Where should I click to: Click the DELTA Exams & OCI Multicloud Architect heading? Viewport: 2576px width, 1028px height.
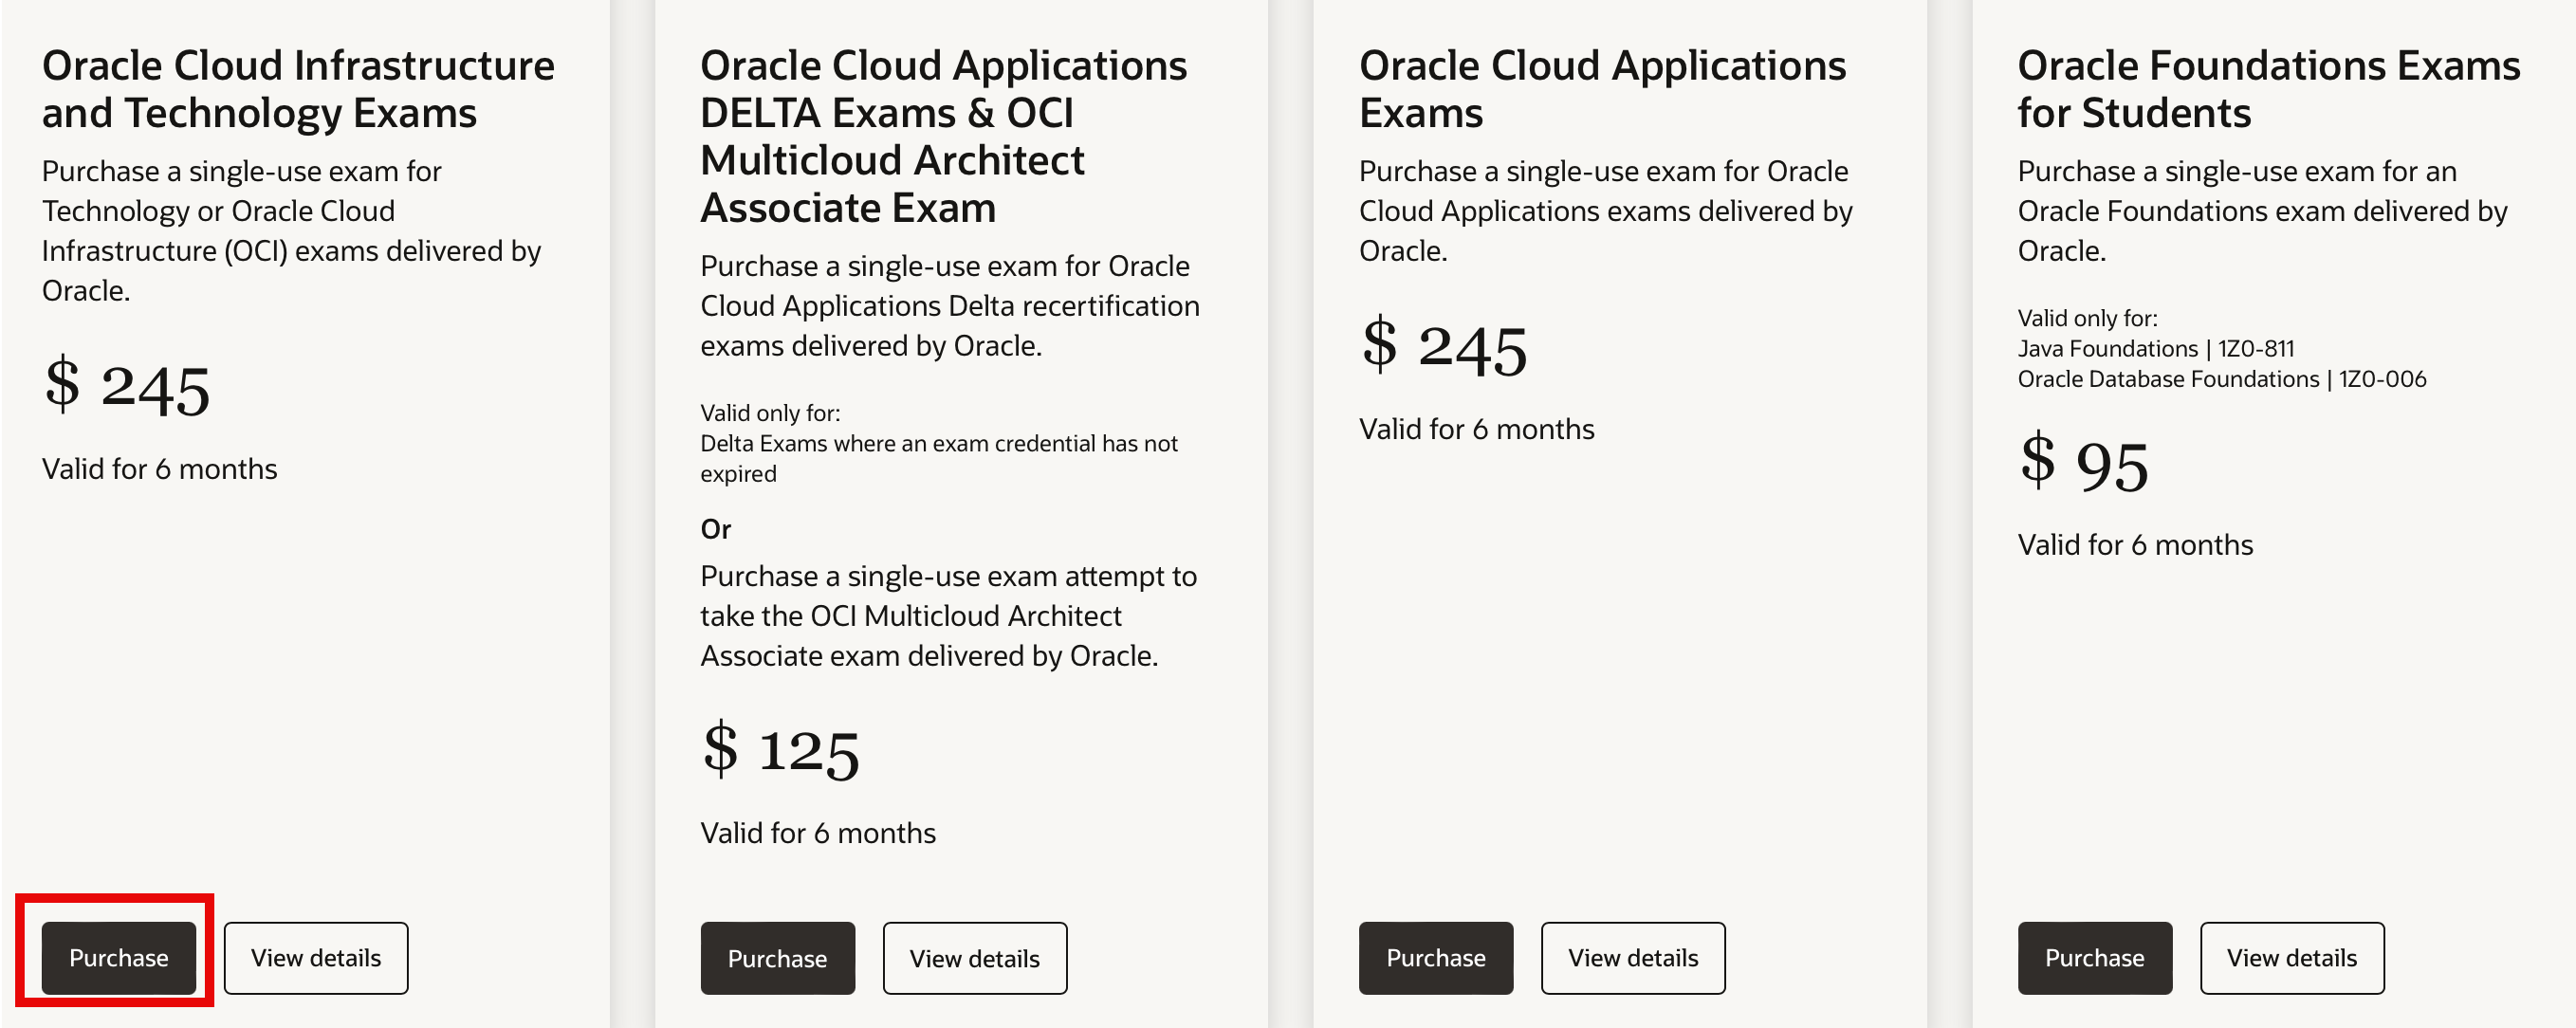943,136
